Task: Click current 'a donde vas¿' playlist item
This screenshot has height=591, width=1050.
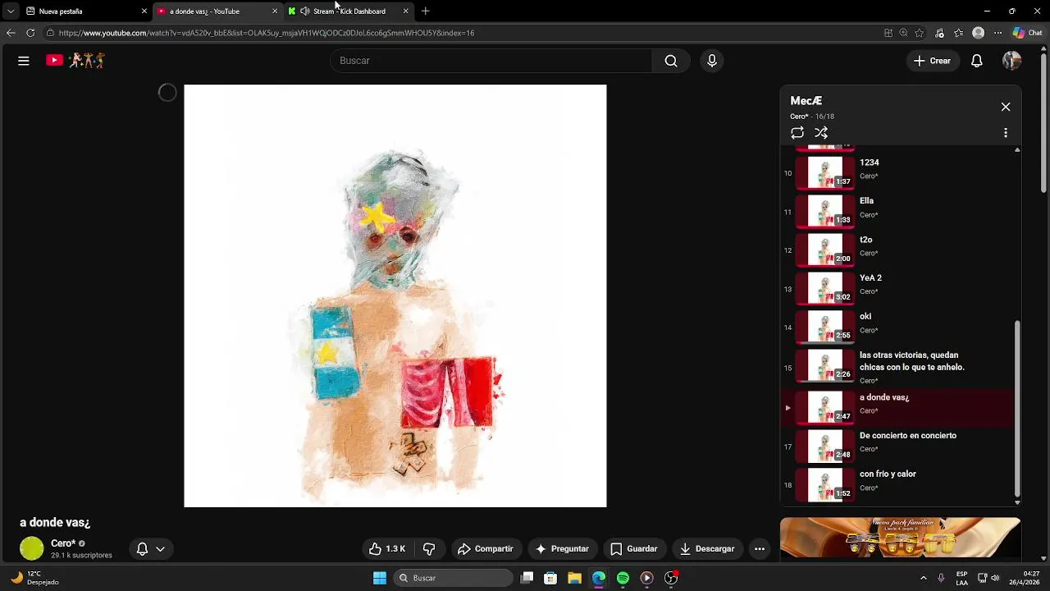Action: tap(898, 407)
